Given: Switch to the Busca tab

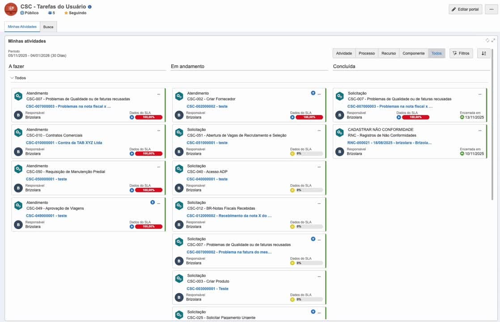Looking at the screenshot, I should click(x=48, y=27).
